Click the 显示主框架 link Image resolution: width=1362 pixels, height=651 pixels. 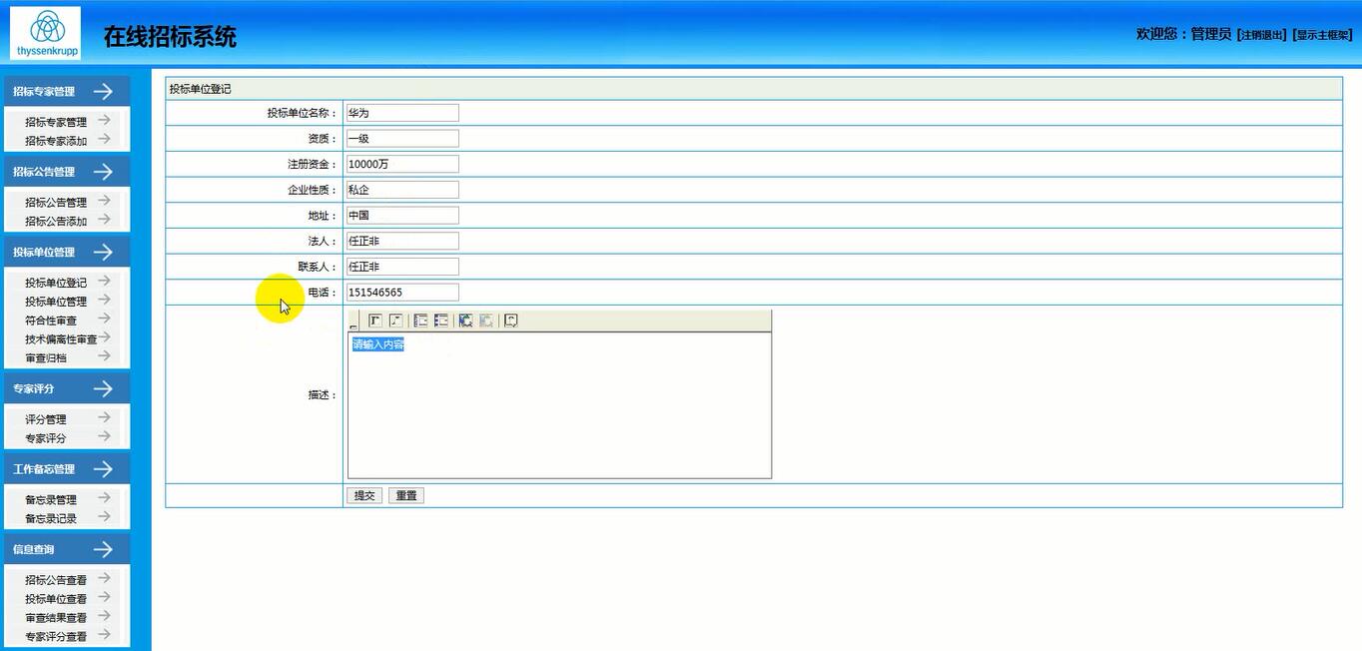(1322, 35)
